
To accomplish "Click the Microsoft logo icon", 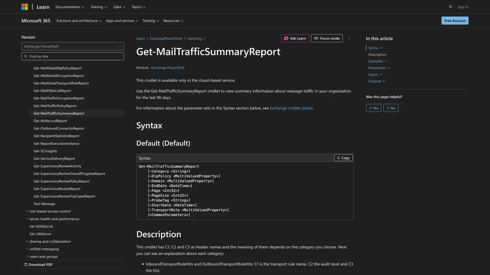I will point(25,7).
